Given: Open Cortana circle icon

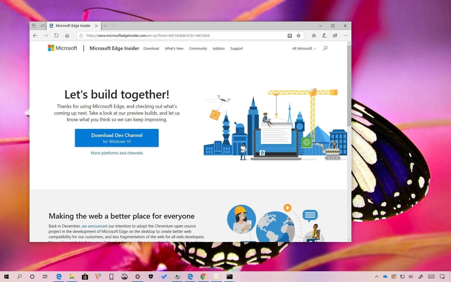Looking at the screenshot, I should pos(32,277).
